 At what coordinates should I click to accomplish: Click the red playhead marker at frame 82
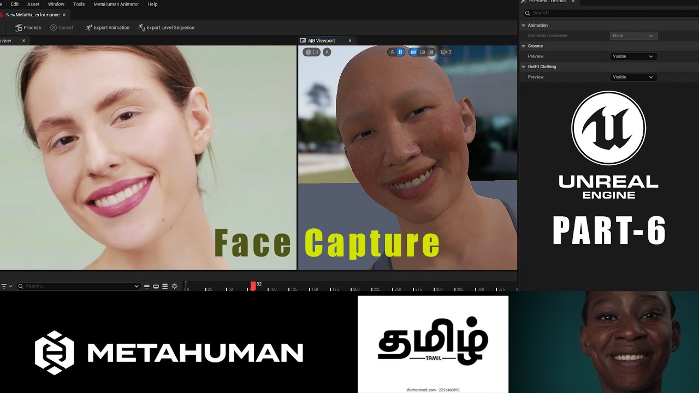pyautogui.click(x=253, y=285)
